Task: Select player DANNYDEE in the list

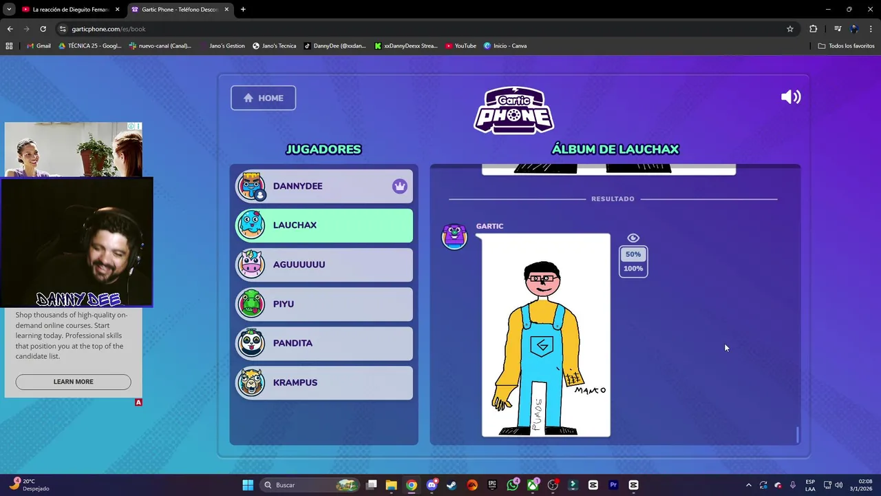Action: [324, 186]
